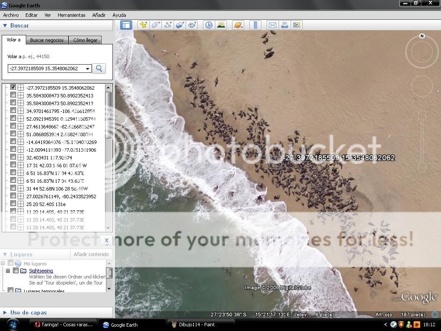Expand the Sightseeing folder plus sign
The width and height of the screenshot is (441, 331).
(x=8, y=271)
